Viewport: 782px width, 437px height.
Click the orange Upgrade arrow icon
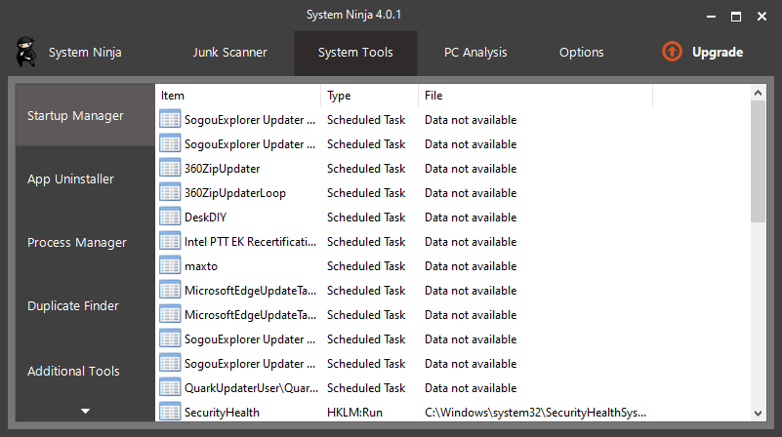[x=672, y=52]
